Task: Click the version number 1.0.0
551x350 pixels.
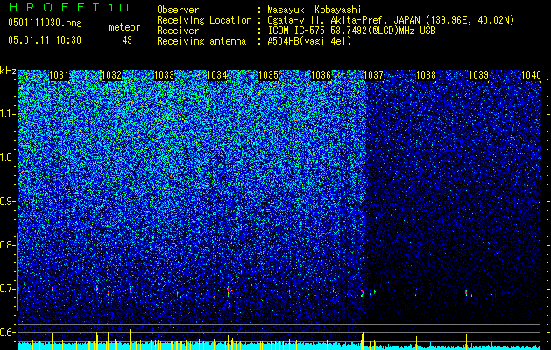Action: click(119, 8)
